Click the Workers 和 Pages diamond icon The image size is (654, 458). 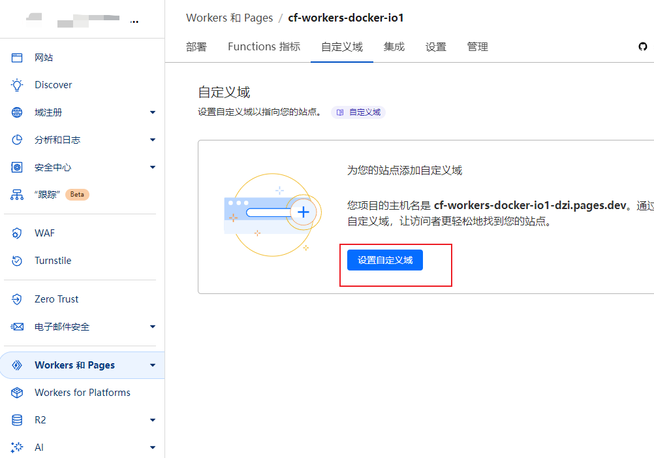point(17,365)
